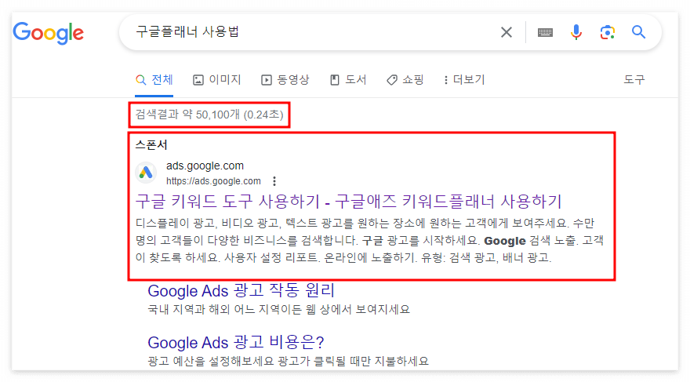Click the description 광고 예산을 설정해보세요
The width and height of the screenshot is (690, 382).
(288, 362)
